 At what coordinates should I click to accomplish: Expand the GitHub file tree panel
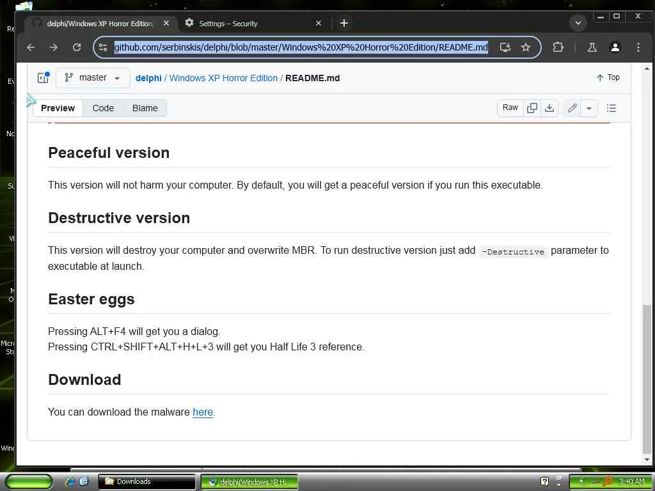pyautogui.click(x=43, y=77)
